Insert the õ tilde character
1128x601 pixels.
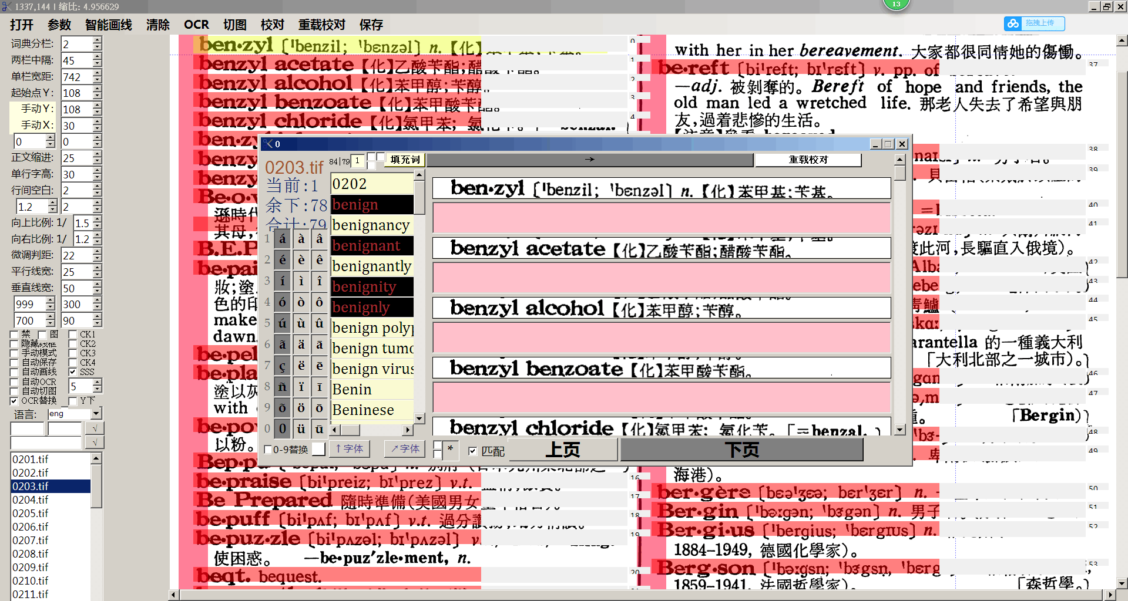pos(283,407)
